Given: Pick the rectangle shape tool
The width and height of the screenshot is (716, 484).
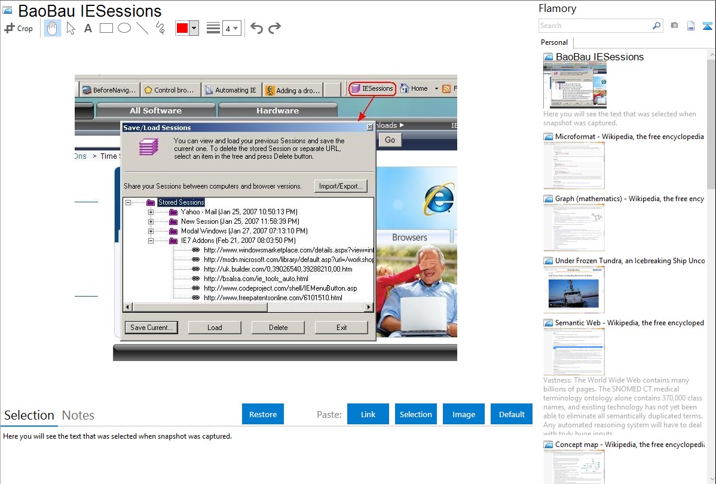Looking at the screenshot, I should click(106, 28).
